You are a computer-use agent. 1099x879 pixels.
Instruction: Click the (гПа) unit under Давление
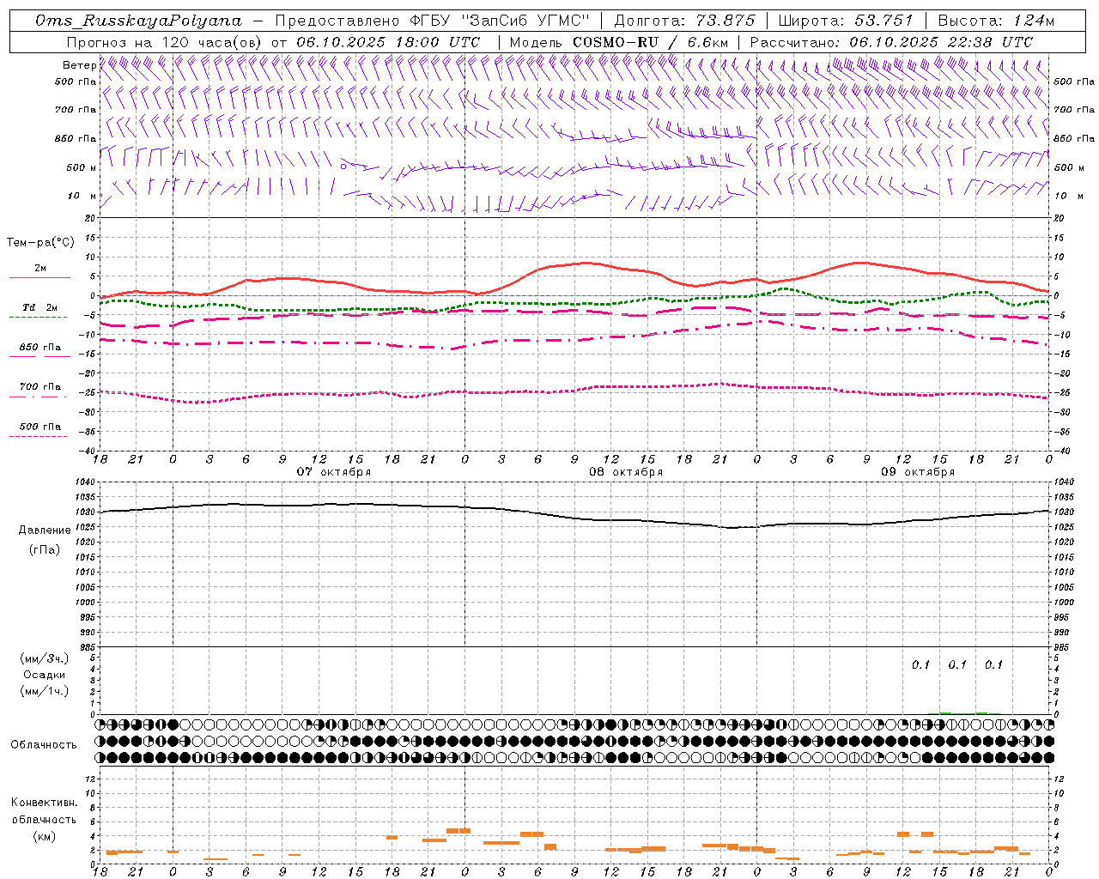(45, 549)
